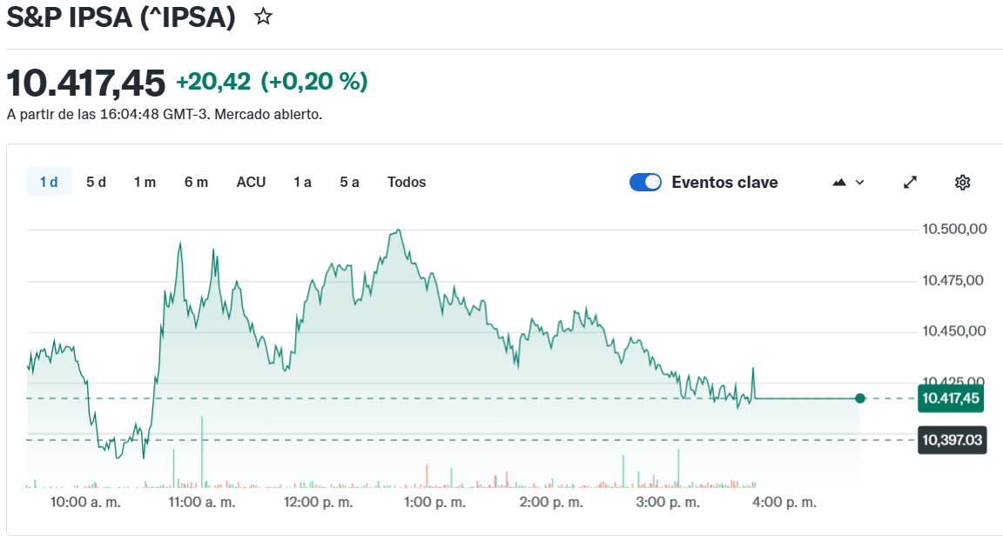View the 1 a chart range
1003x541 pixels.
point(302,182)
